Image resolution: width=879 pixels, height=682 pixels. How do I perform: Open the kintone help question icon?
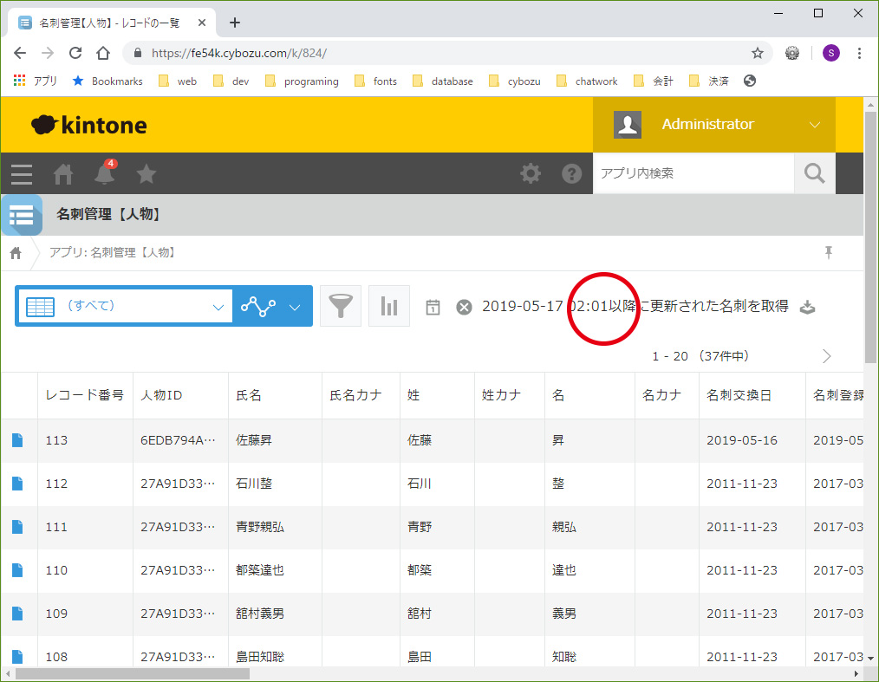click(572, 173)
